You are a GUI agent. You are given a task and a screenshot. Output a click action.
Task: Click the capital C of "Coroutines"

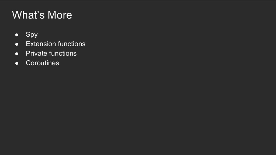(28, 63)
